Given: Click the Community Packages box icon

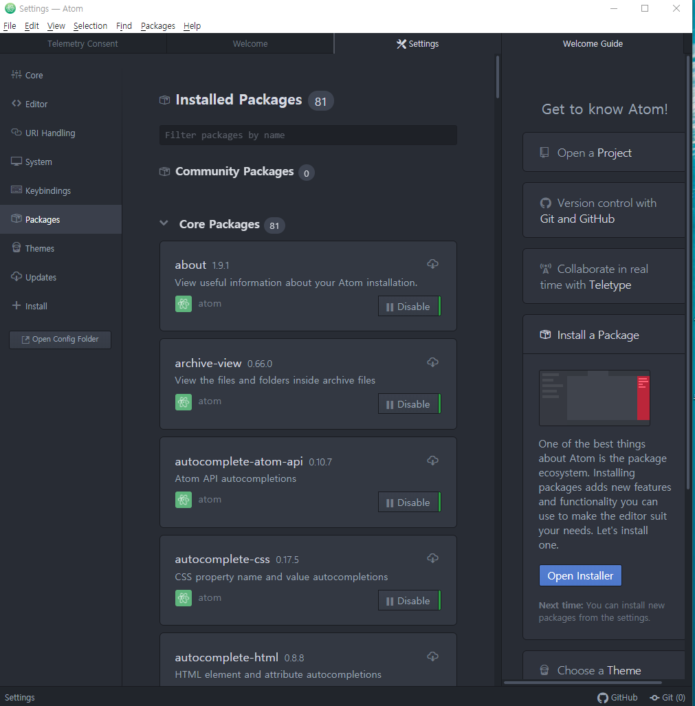Looking at the screenshot, I should tap(165, 172).
